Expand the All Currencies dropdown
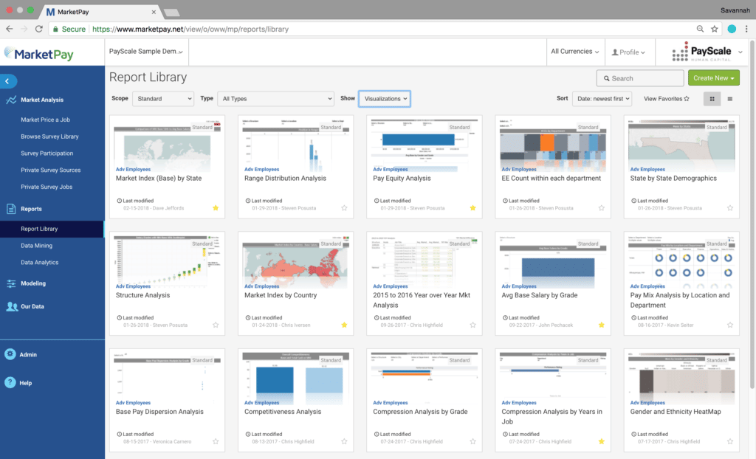Screen dimensions: 756x459 click(x=574, y=52)
